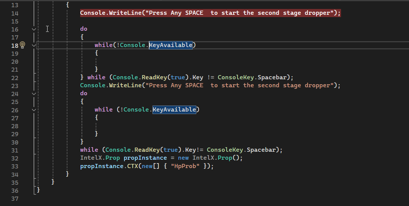
Task: Click the string literal on line 23
Action: pos(239,85)
